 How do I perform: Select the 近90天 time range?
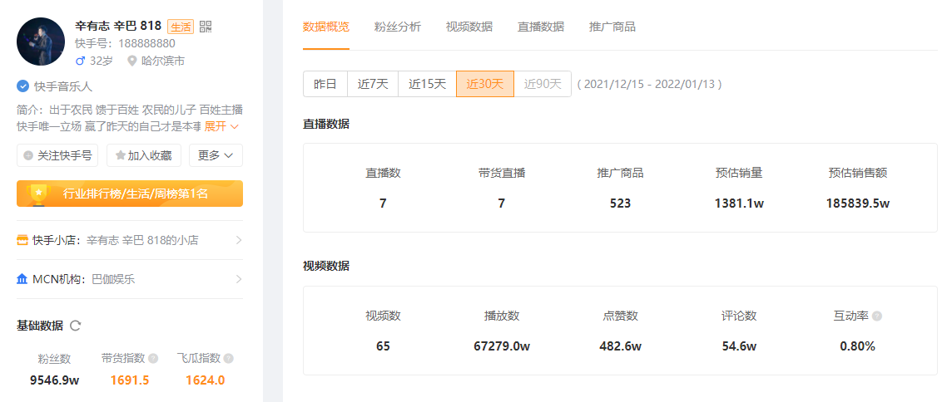pos(543,84)
